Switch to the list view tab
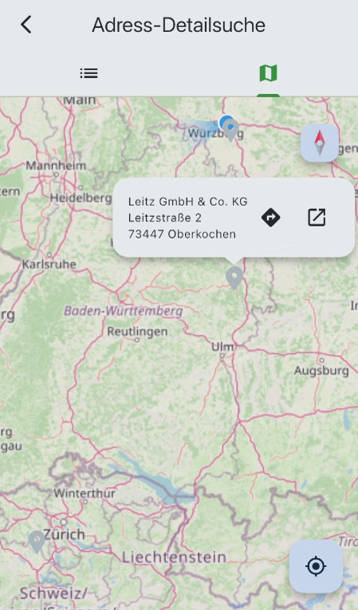 (x=89, y=73)
